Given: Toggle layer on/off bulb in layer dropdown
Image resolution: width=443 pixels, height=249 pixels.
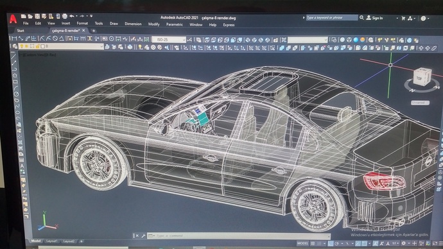Looking at the screenshot, I should pyautogui.click(x=22, y=46).
